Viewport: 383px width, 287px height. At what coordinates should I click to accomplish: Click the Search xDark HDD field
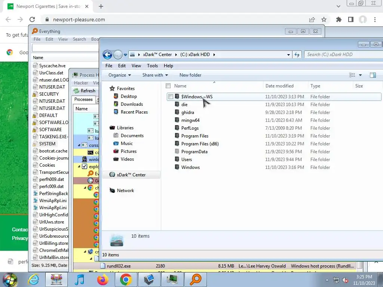(x=343, y=55)
